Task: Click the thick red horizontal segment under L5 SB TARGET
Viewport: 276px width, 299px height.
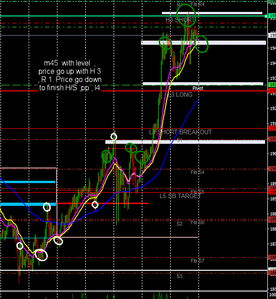Action: pyautogui.click(x=102, y=203)
